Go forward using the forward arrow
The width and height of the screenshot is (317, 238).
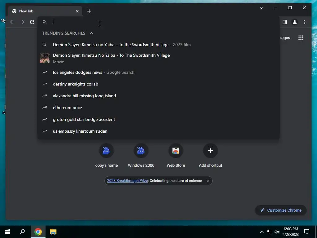[22, 22]
